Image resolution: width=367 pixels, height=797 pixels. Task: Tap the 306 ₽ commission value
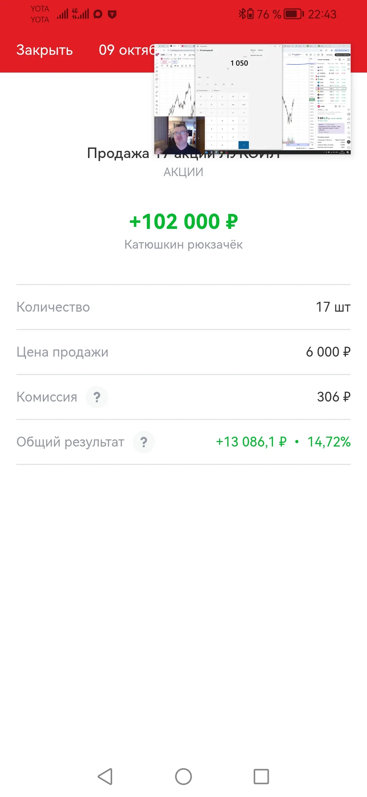(334, 397)
